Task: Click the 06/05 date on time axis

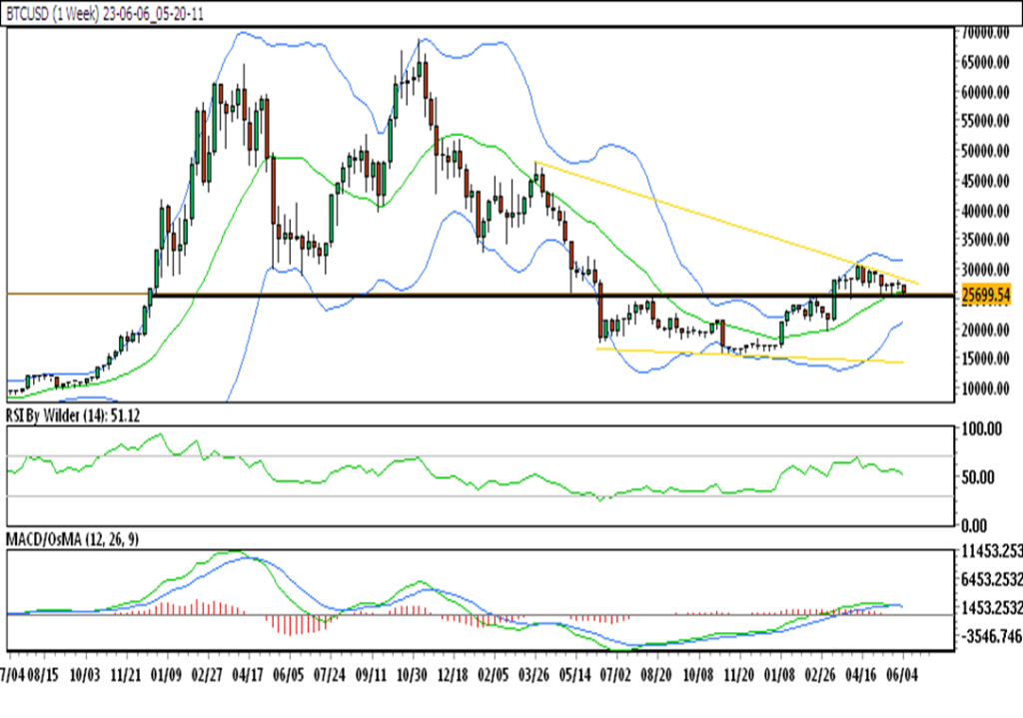Action: (289, 675)
